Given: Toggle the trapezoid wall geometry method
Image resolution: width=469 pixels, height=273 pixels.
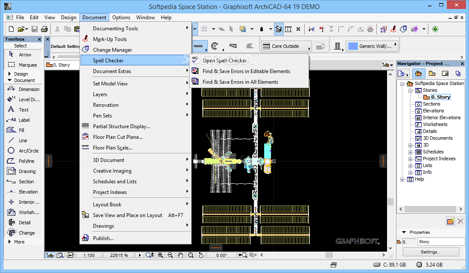Looking at the screenshot, I should [x=233, y=46].
